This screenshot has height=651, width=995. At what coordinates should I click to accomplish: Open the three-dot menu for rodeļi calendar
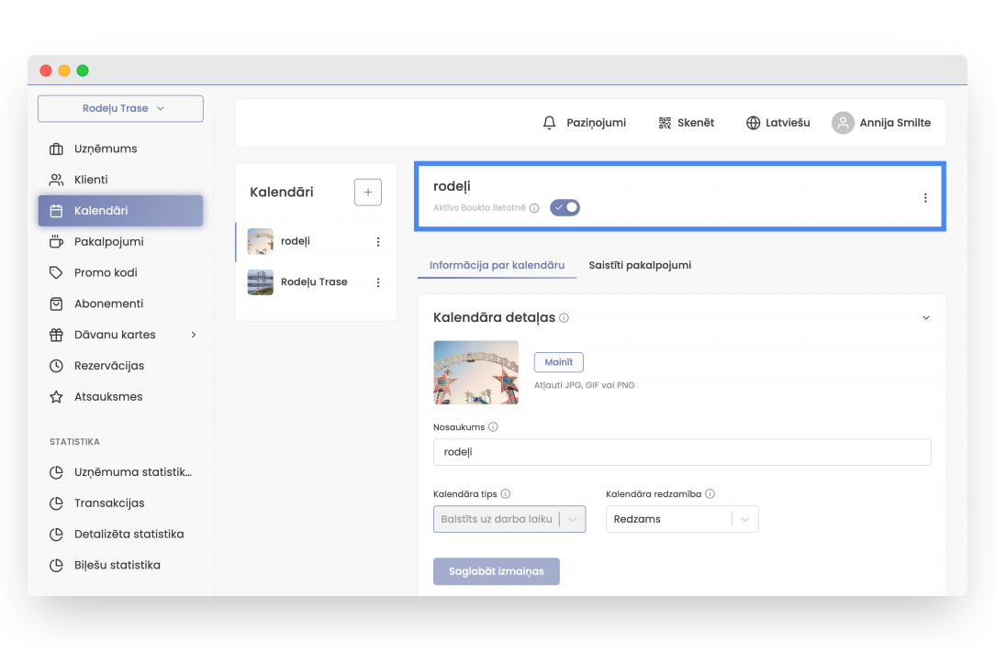tap(377, 241)
